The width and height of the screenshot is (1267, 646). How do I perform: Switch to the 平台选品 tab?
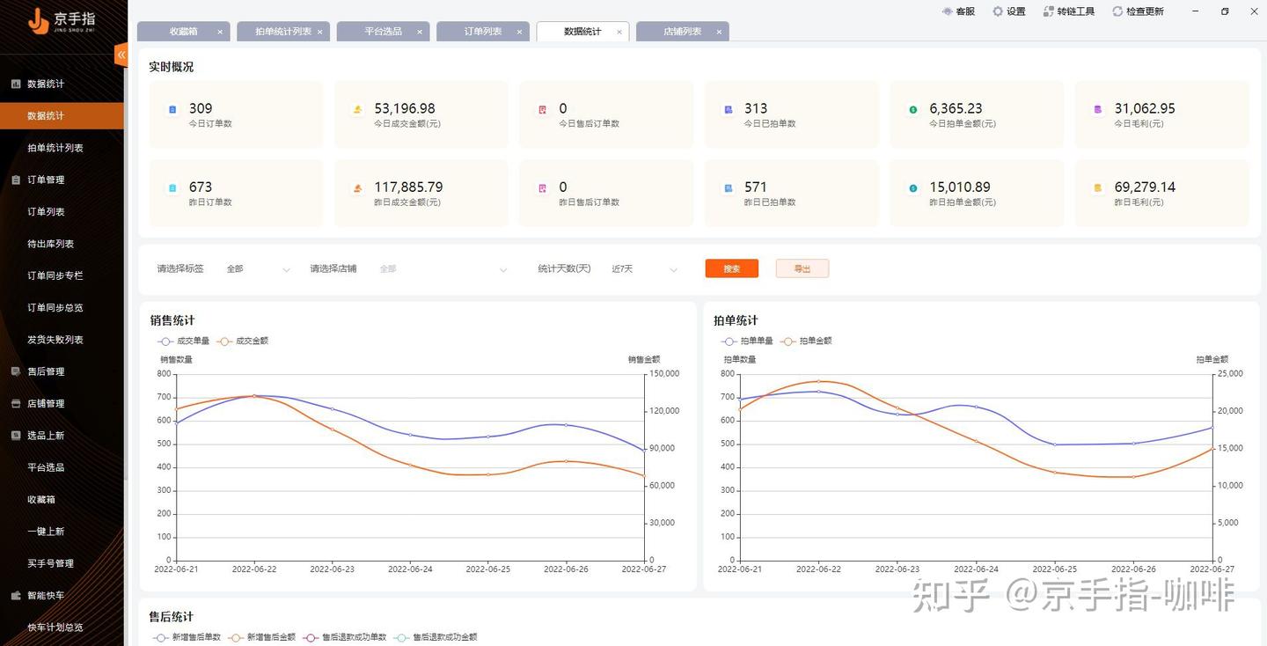click(x=383, y=32)
